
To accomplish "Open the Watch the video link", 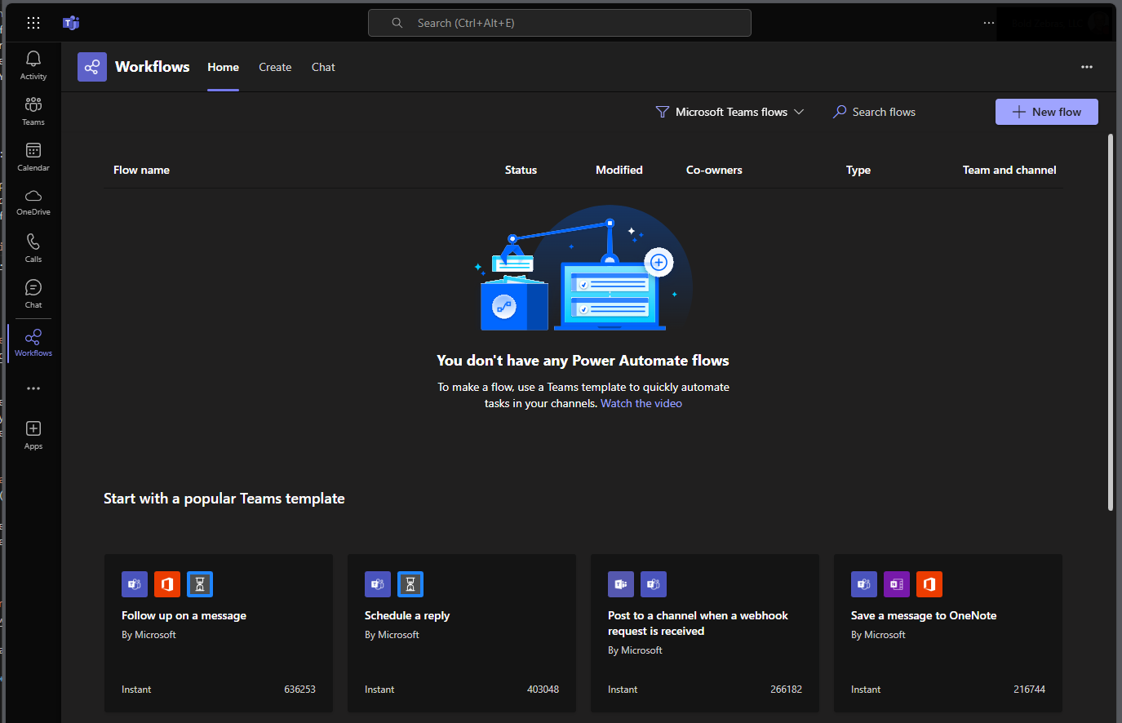I will click(641, 403).
